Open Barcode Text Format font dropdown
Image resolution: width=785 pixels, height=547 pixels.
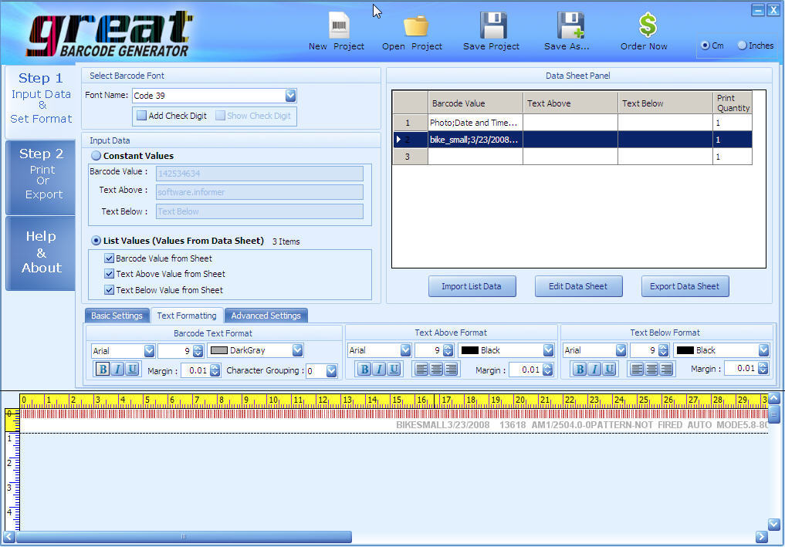pyautogui.click(x=149, y=351)
